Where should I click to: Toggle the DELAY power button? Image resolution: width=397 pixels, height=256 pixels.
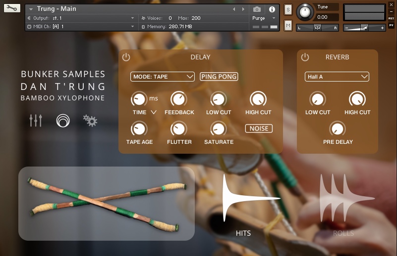click(126, 57)
